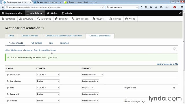Image resolution: width=185 pixels, height=104 pixels.
Task: Open URL bar history dropdown arrow
Action: pos(101,7)
